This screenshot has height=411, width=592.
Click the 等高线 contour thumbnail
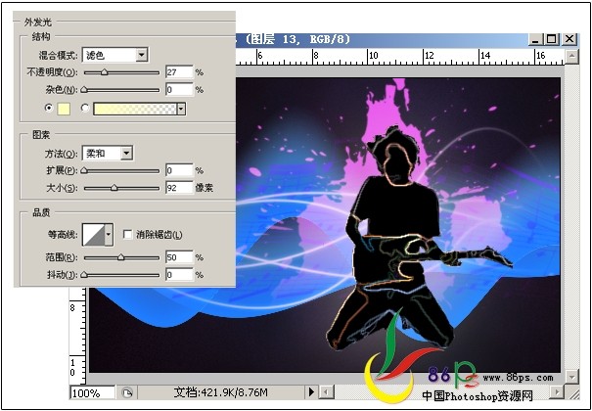tap(93, 235)
